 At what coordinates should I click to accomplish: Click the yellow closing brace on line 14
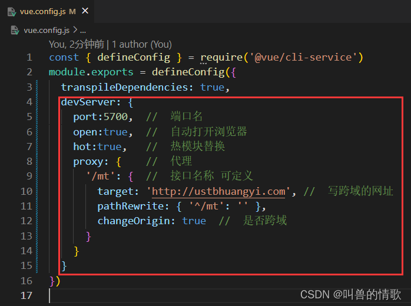point(77,251)
